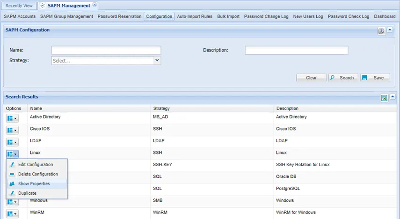
Task: Open options menu for WinRM row
Action: click(x=12, y=214)
